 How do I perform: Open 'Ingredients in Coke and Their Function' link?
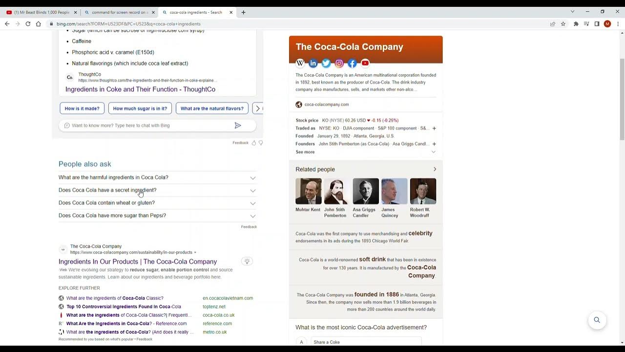[140, 89]
